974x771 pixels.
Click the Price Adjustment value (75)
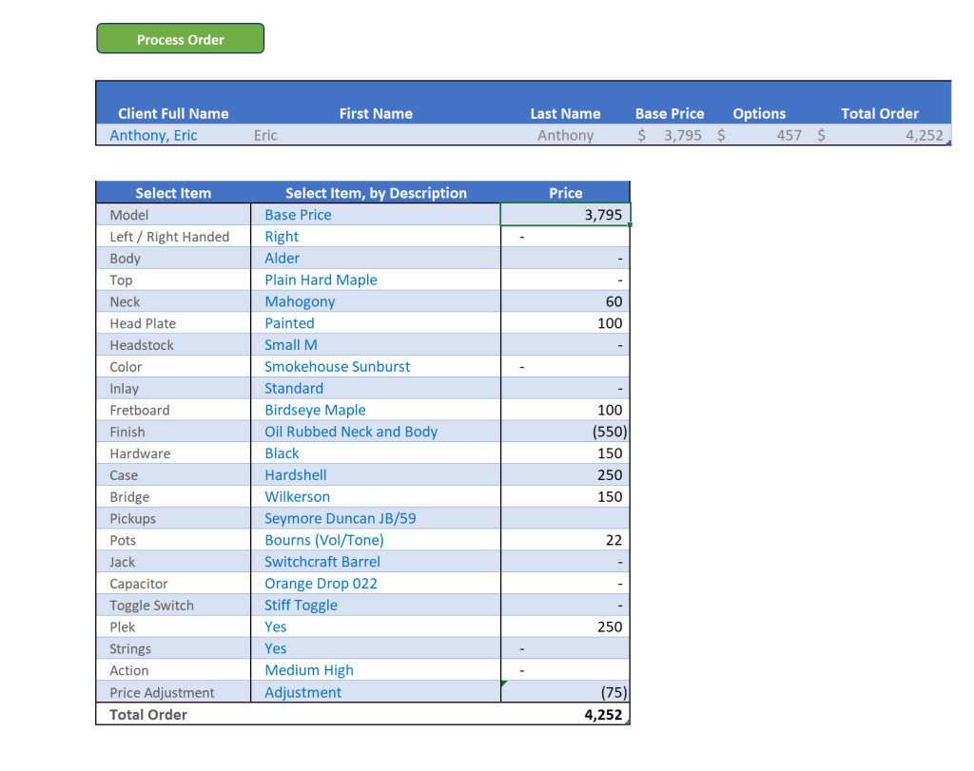pos(565,692)
